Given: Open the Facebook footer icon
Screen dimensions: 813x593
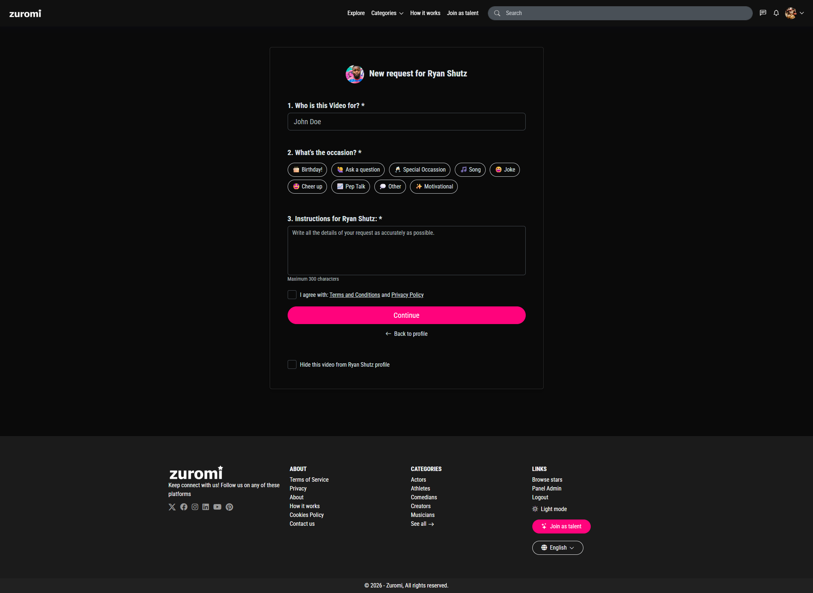Looking at the screenshot, I should pos(184,507).
